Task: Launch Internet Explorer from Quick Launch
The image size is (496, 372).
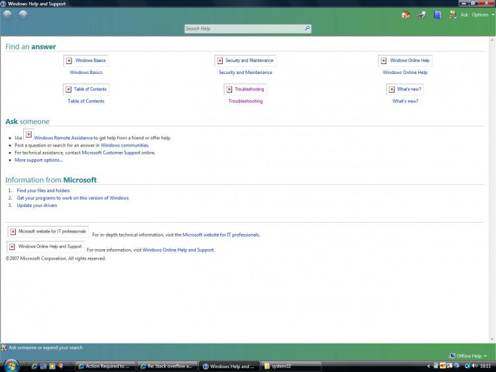Action: [34, 366]
